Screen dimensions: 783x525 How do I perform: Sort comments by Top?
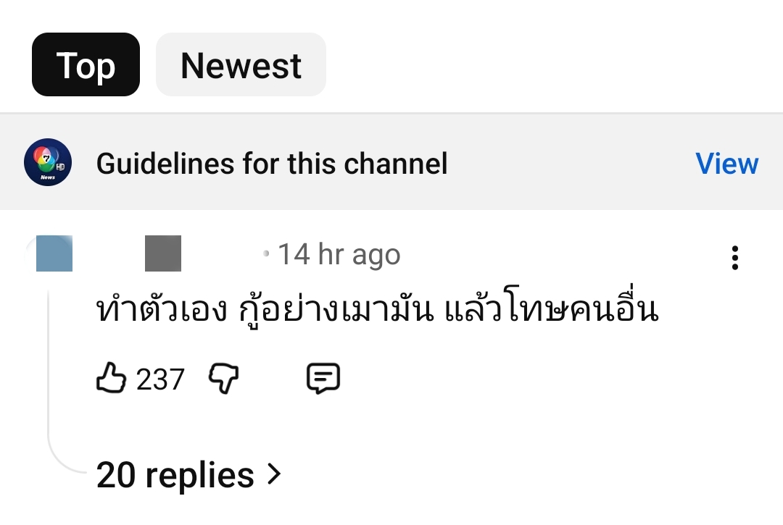86,65
